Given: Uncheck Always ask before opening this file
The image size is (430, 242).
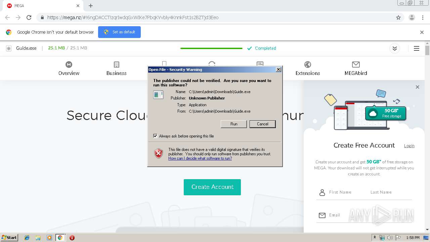Looking at the screenshot, I should pyautogui.click(x=155, y=136).
